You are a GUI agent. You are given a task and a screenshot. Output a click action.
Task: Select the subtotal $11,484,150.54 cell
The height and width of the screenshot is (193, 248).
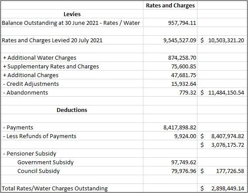click(x=222, y=92)
